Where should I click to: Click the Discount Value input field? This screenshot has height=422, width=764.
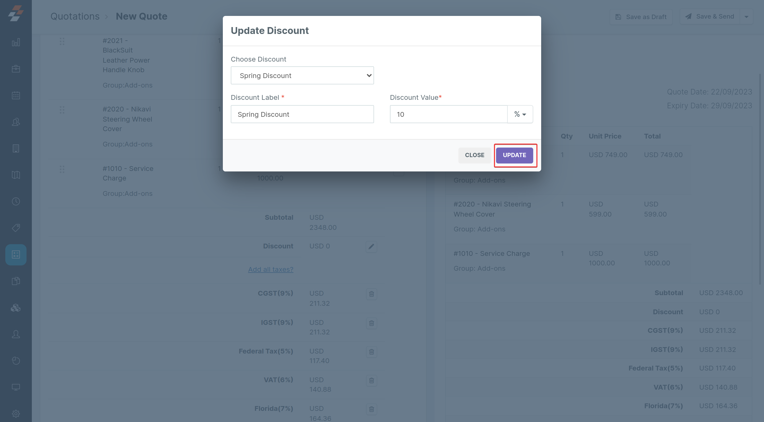pyautogui.click(x=448, y=114)
